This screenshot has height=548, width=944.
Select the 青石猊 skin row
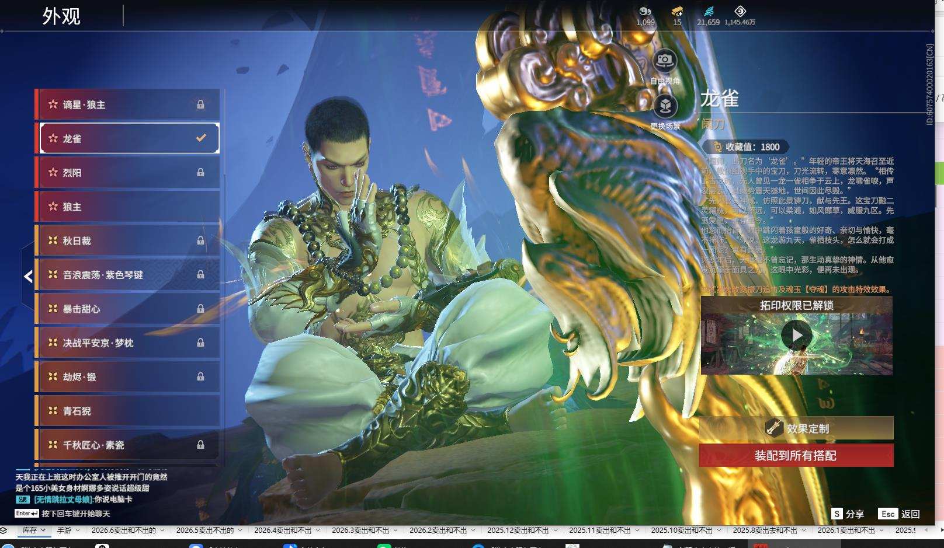[x=128, y=411]
